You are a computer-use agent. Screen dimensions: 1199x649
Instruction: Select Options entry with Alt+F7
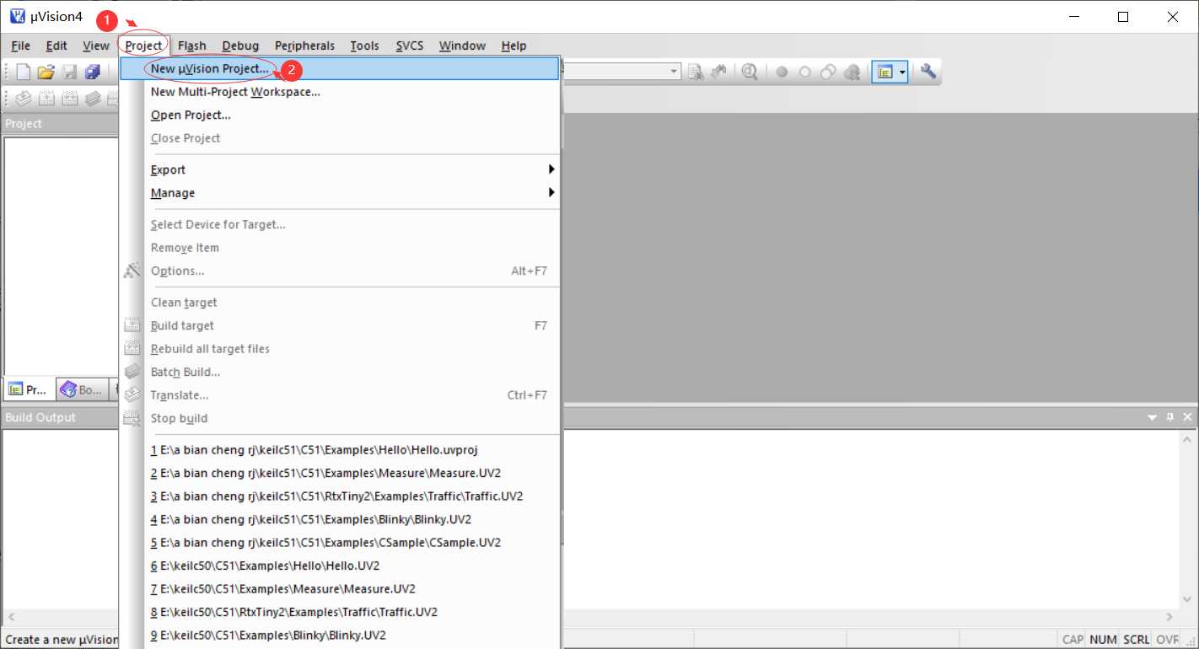pos(340,271)
